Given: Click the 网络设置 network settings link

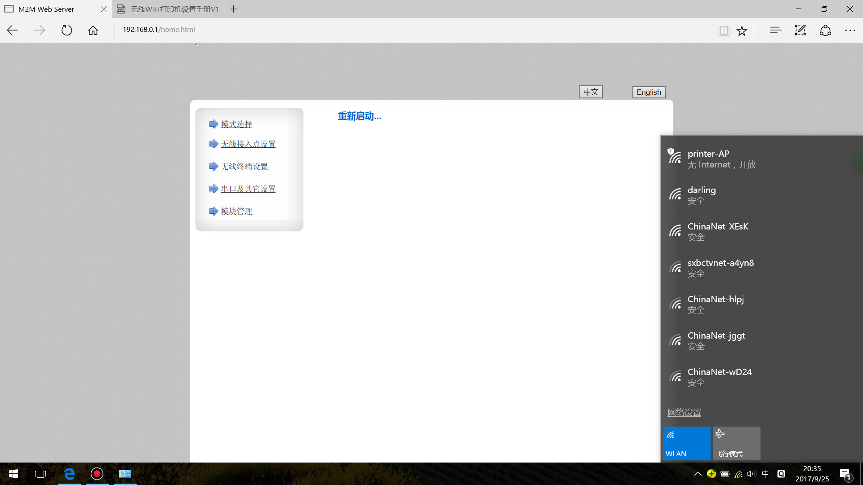Looking at the screenshot, I should pos(684,412).
